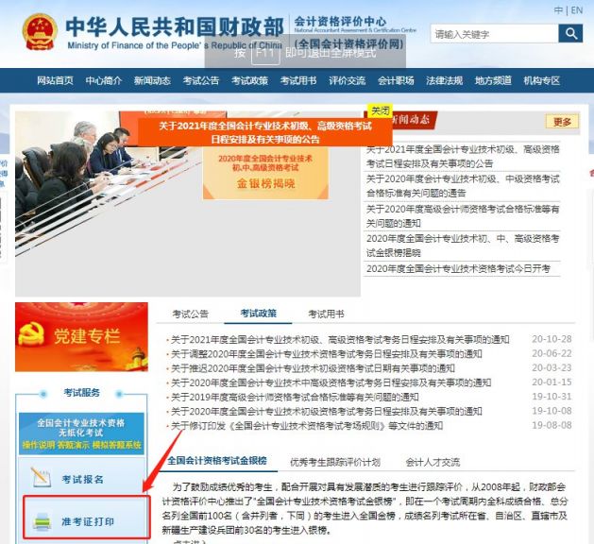This screenshot has width=594, height=544.
Task: Switch language to EN
Action: 577,10
